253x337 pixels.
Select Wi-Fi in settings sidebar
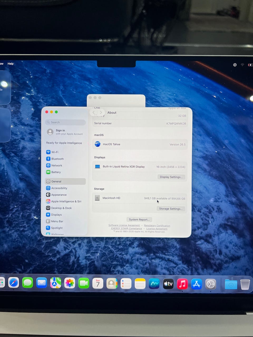[65, 152]
